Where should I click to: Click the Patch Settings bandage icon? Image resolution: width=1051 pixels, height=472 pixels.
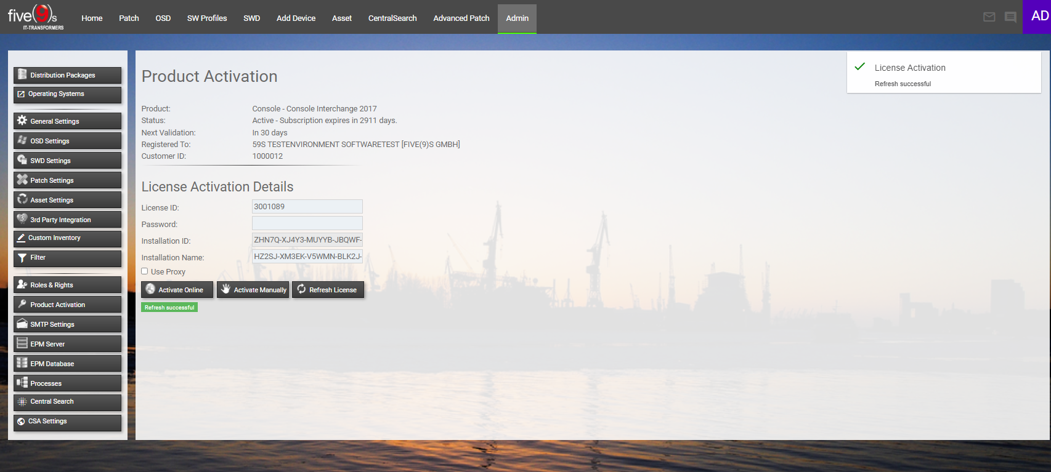click(22, 180)
